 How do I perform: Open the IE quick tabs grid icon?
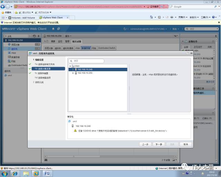click(x=3, y=18)
